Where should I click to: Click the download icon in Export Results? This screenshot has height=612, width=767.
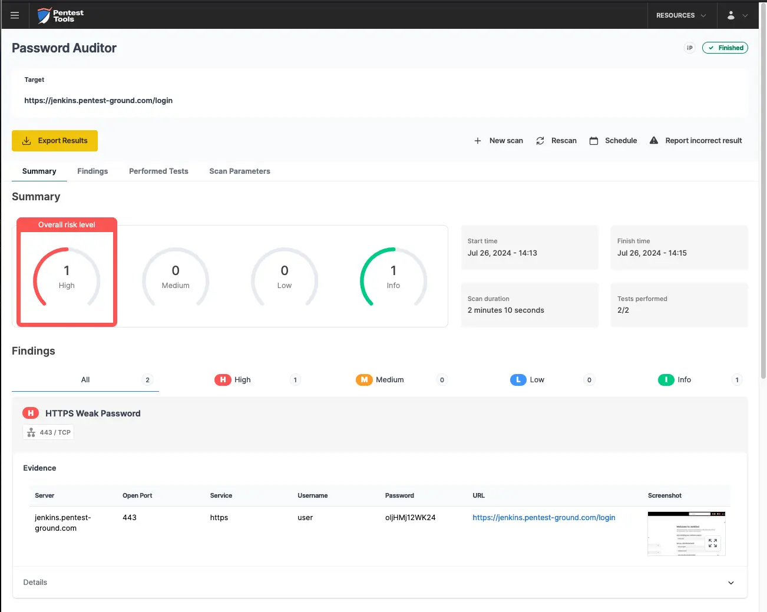pyautogui.click(x=27, y=141)
